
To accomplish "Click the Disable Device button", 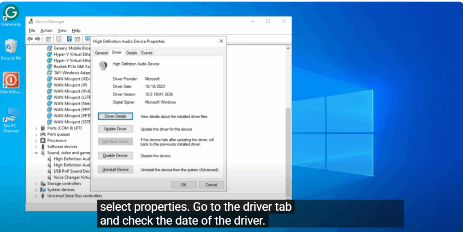I will point(115,156).
